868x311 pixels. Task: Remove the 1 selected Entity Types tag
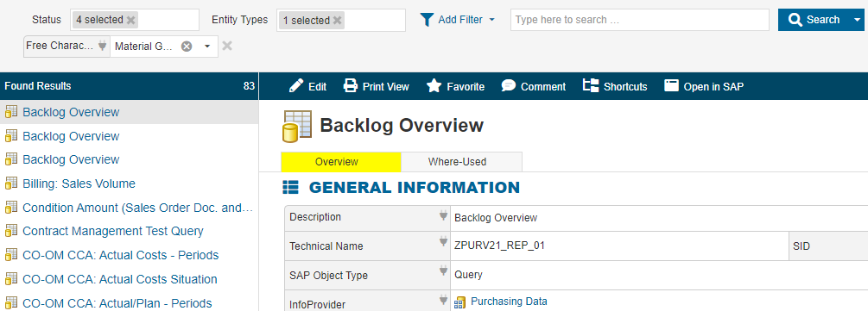(337, 21)
